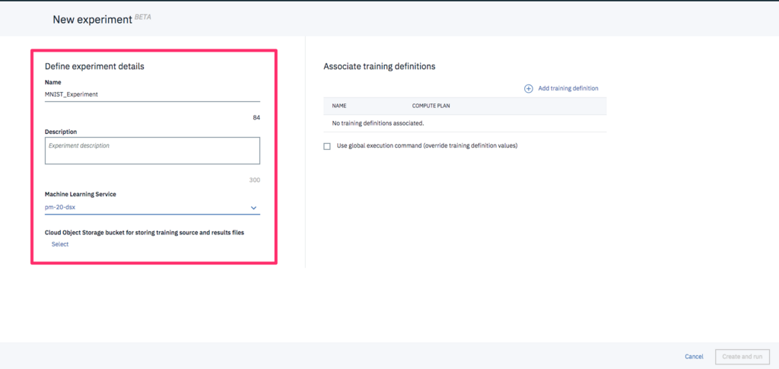Click the Cloud Object Storage bucket label
The image size is (779, 369).
point(144,232)
